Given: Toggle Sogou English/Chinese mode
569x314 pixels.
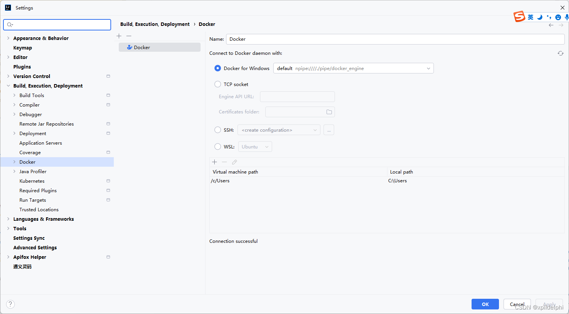Looking at the screenshot, I should pos(531,17).
